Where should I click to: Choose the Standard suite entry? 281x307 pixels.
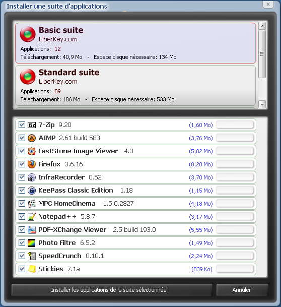click(135, 86)
